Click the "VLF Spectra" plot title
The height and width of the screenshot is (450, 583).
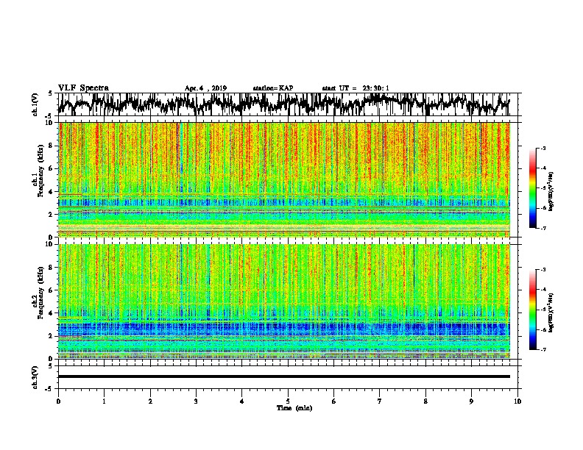pos(83,88)
